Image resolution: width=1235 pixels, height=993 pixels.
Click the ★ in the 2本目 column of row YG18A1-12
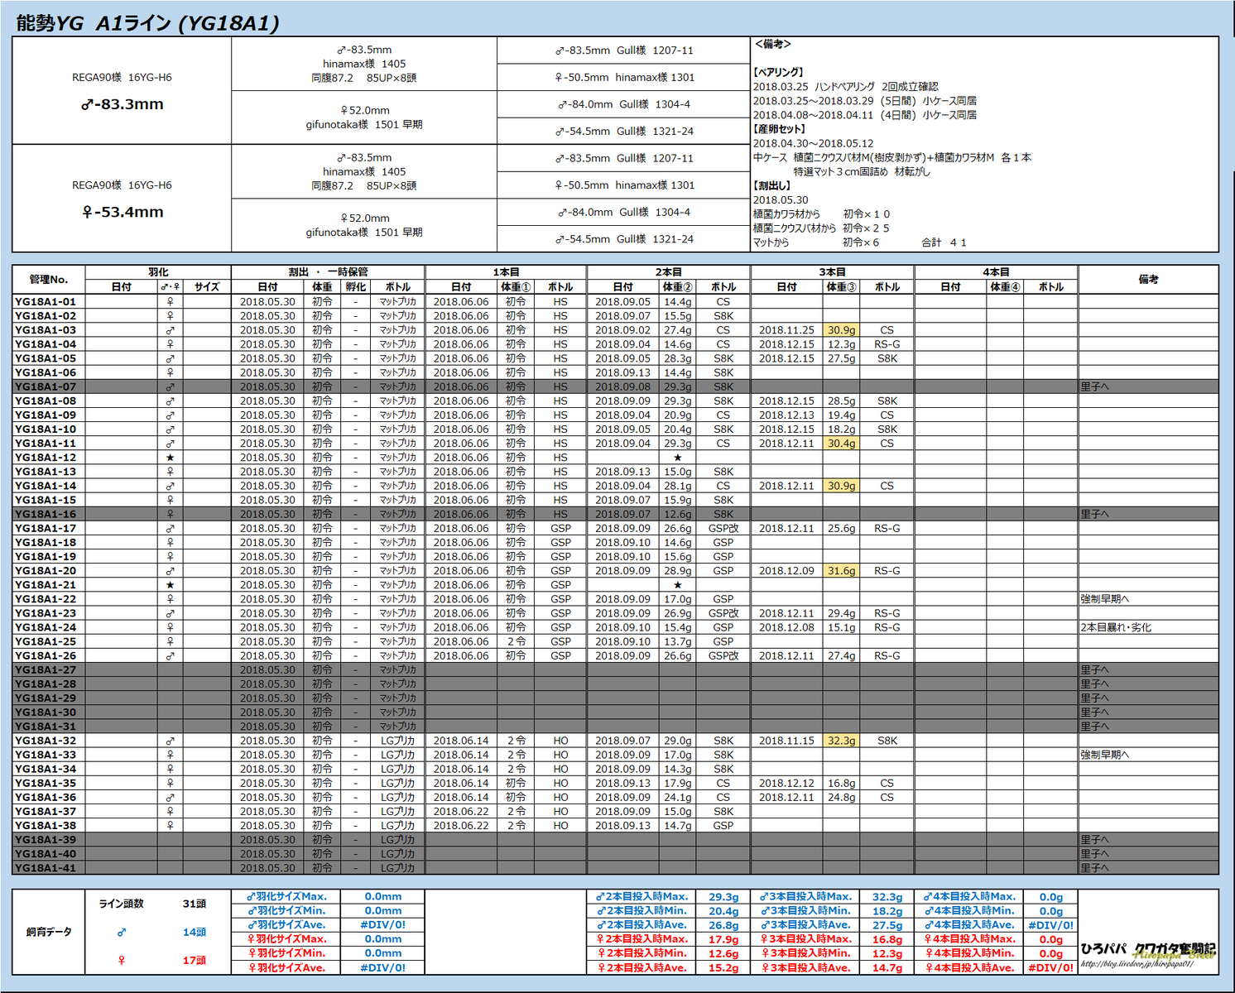click(678, 458)
